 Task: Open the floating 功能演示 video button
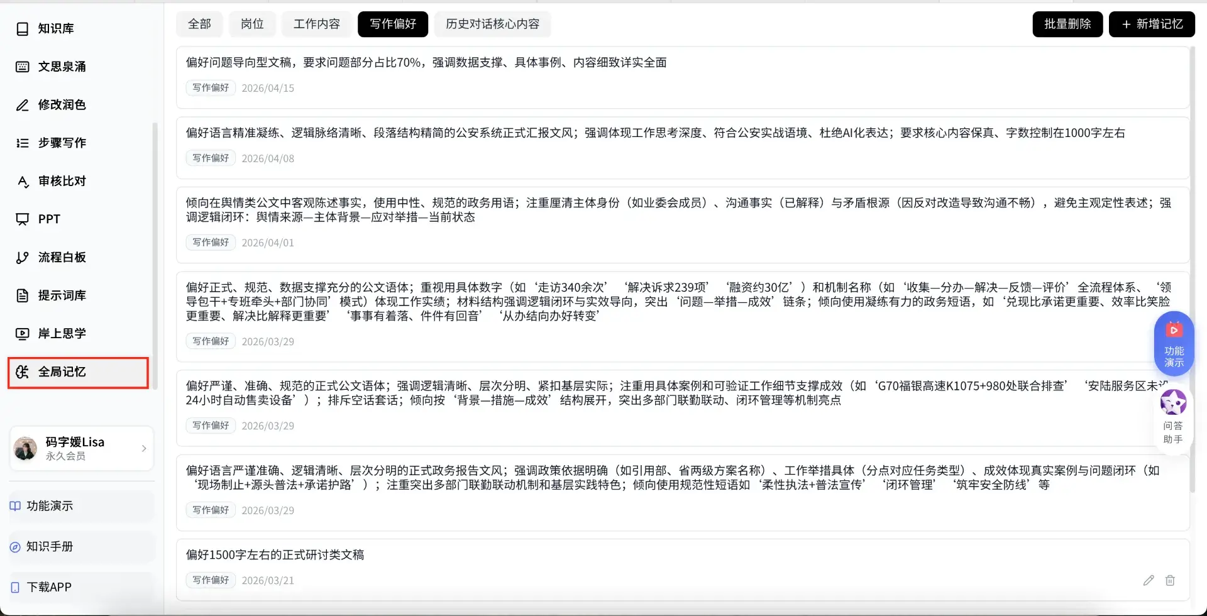(x=1174, y=343)
